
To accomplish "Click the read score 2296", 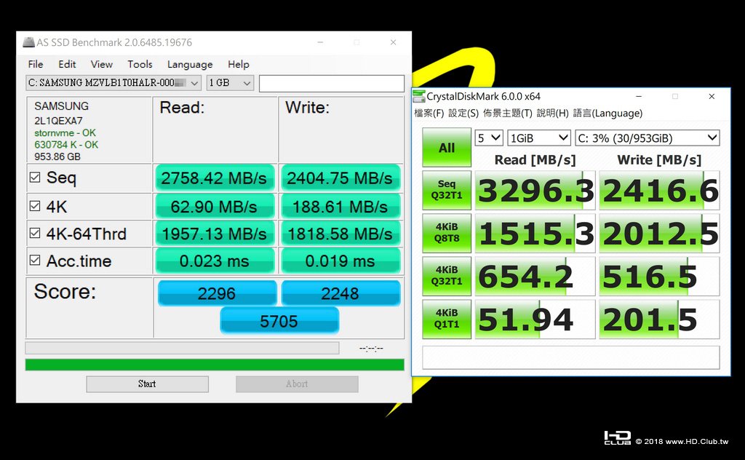I will pos(217,293).
